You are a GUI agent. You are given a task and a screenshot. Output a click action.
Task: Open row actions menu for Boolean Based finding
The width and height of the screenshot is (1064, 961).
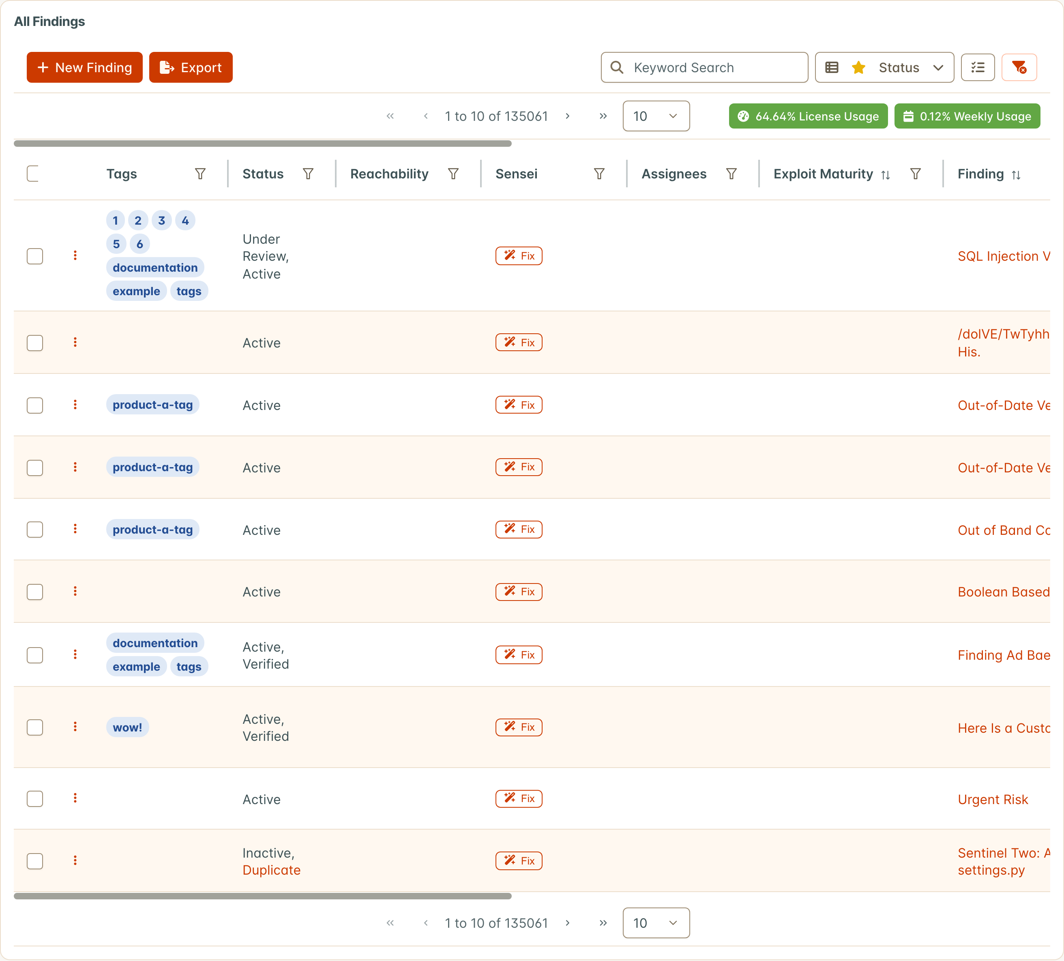pos(75,591)
